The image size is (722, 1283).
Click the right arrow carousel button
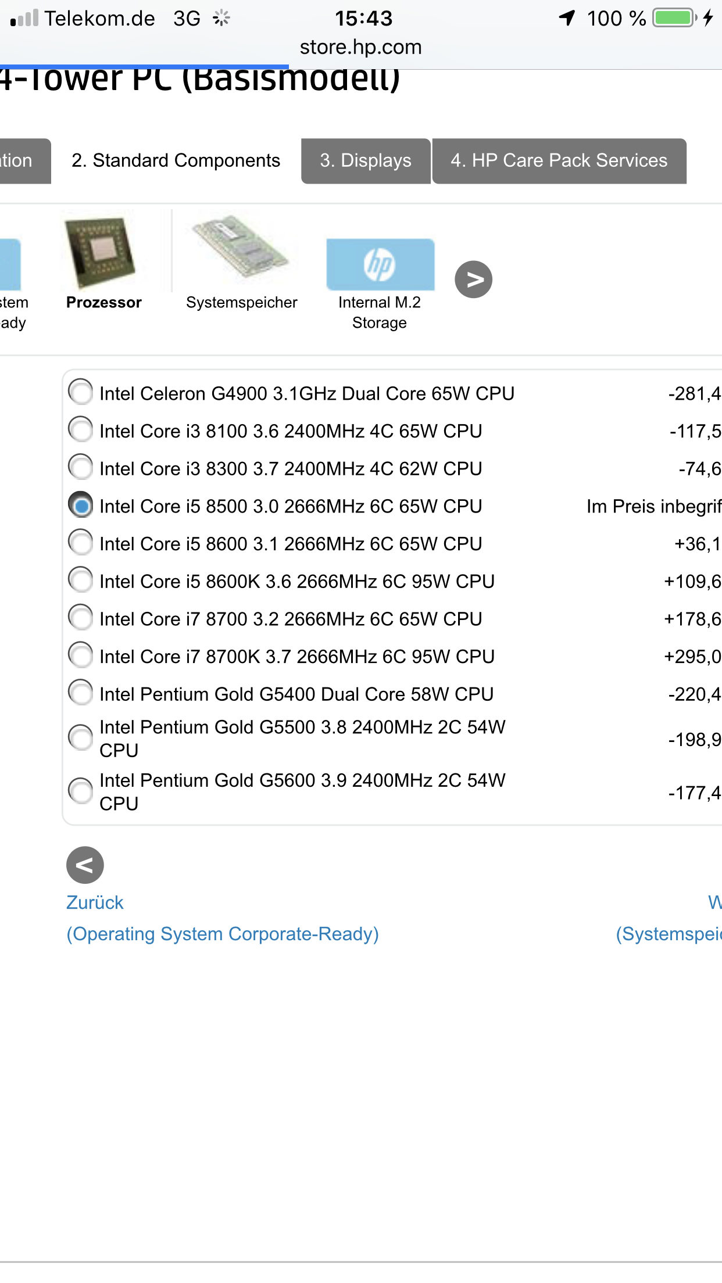pyautogui.click(x=473, y=279)
